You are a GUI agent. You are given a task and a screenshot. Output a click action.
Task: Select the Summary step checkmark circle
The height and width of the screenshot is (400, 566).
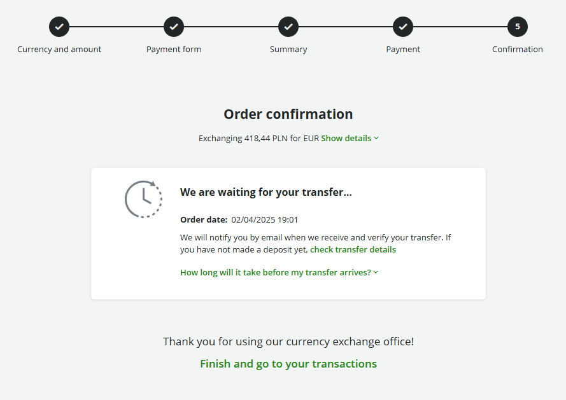tap(288, 27)
